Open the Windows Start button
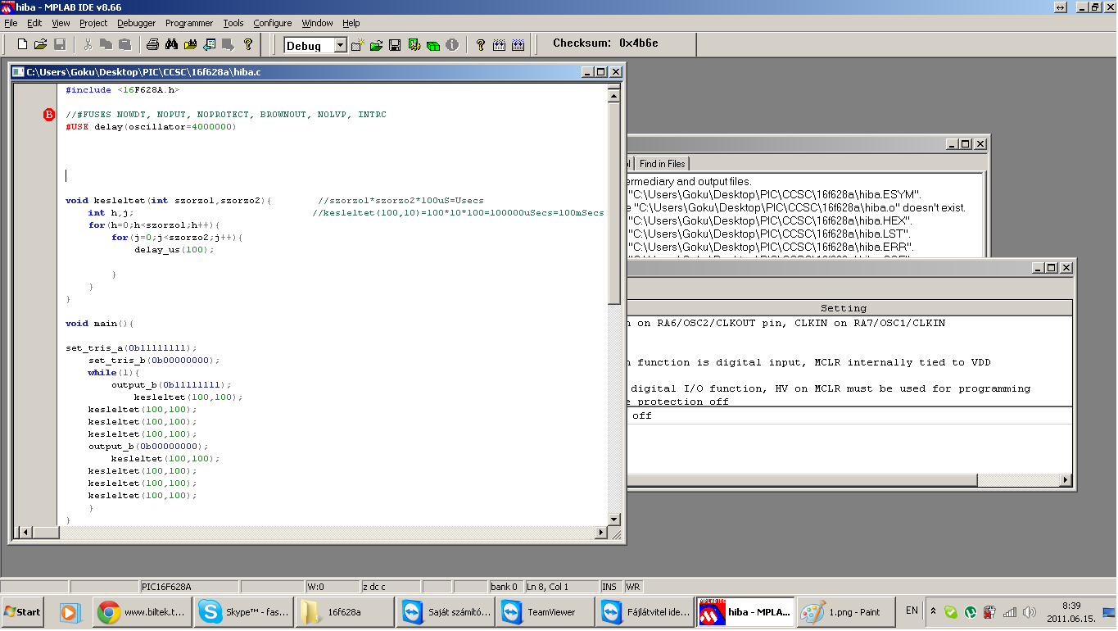Viewport: 1118px width, 631px height. click(24, 611)
